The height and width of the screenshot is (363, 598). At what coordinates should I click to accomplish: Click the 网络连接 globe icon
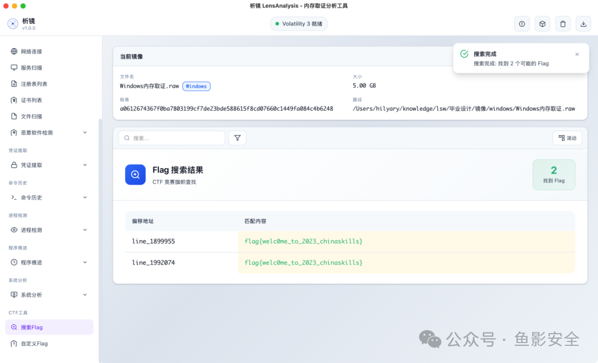point(14,51)
